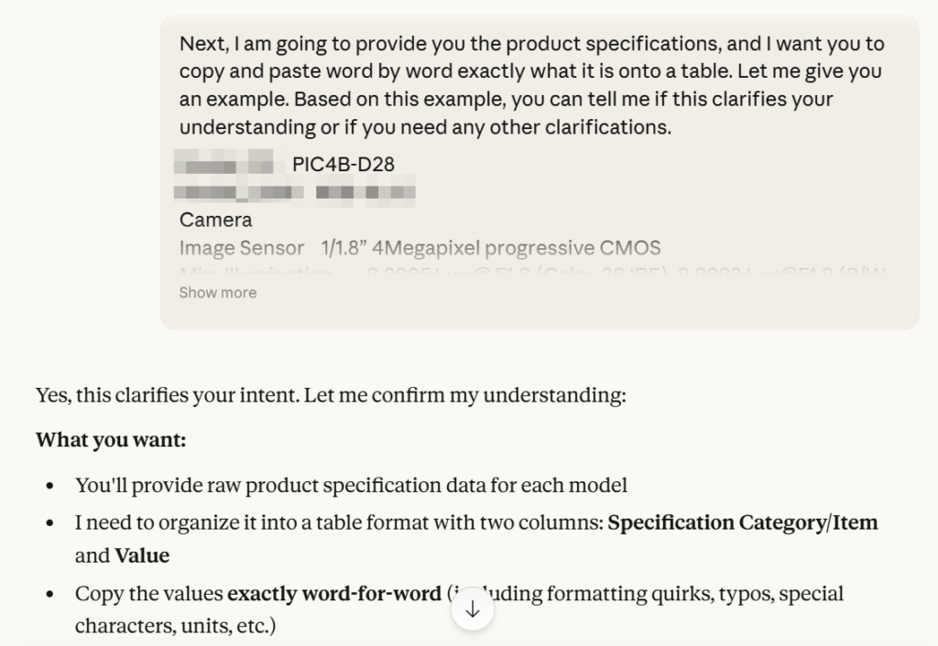Expand the message with Show more
The image size is (938, 646).
point(218,293)
